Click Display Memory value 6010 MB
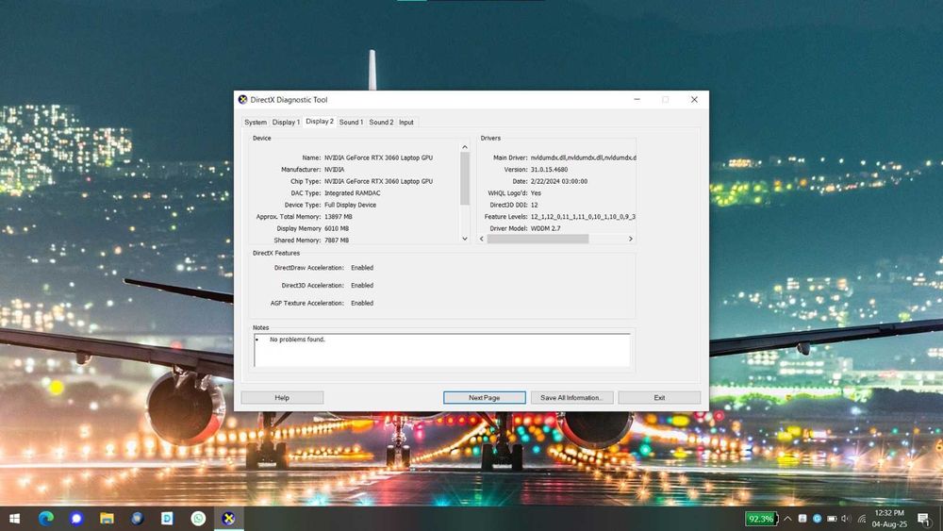Viewport: 943px width, 531px height. pyautogui.click(x=337, y=228)
